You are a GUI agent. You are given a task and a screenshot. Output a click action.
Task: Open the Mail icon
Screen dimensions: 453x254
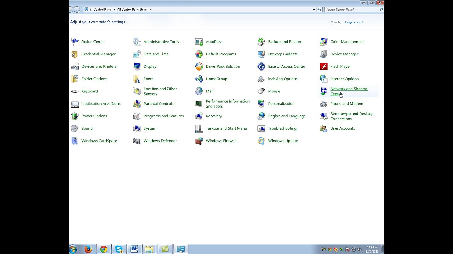tap(199, 91)
